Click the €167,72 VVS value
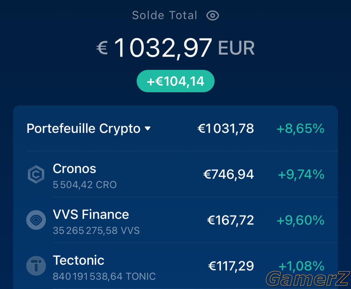The height and width of the screenshot is (289, 351). 230,220
